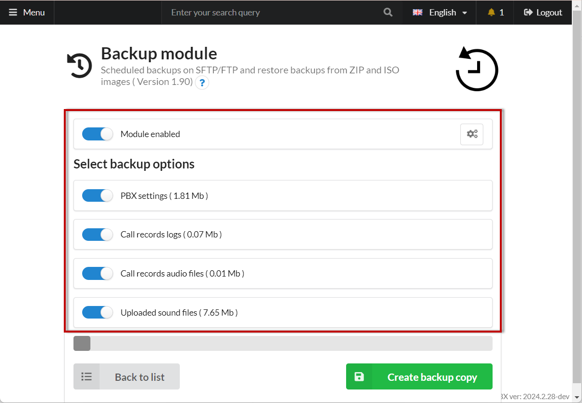The height and width of the screenshot is (403, 582).
Task: Toggle Call records audio files option
Action: tap(97, 273)
